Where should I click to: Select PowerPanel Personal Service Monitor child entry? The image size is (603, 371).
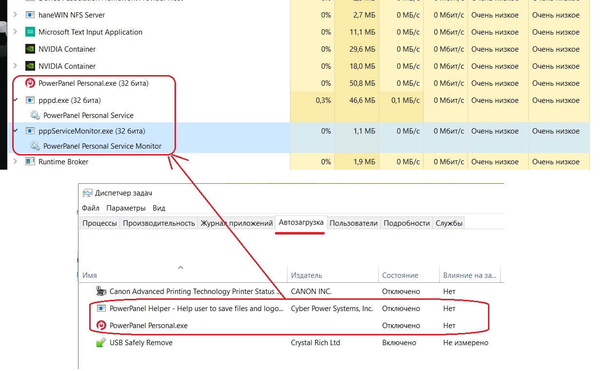pos(102,146)
